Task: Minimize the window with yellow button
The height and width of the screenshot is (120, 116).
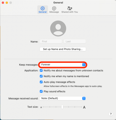Action: (x=7, y=3)
